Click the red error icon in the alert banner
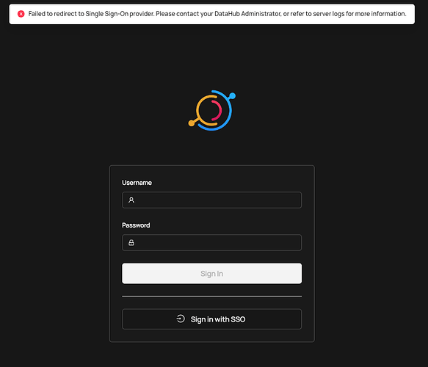Viewport: 428px width, 367px height. (21, 14)
